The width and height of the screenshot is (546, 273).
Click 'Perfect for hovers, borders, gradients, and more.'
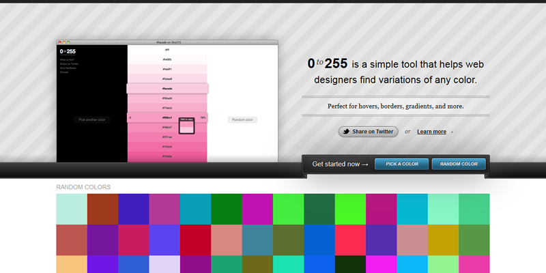click(x=396, y=106)
